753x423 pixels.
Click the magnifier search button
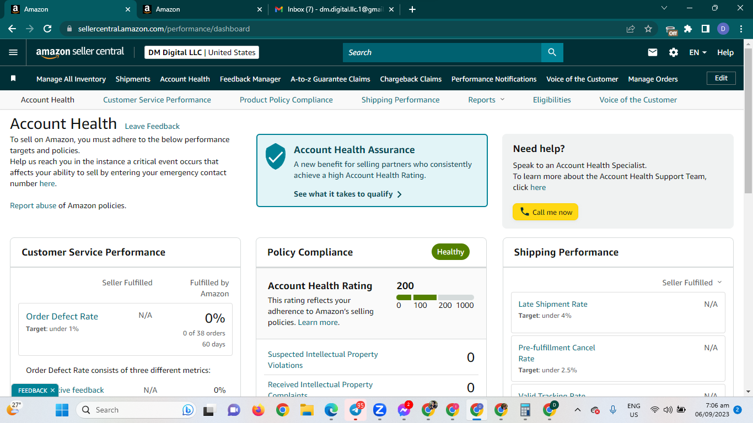click(x=552, y=52)
